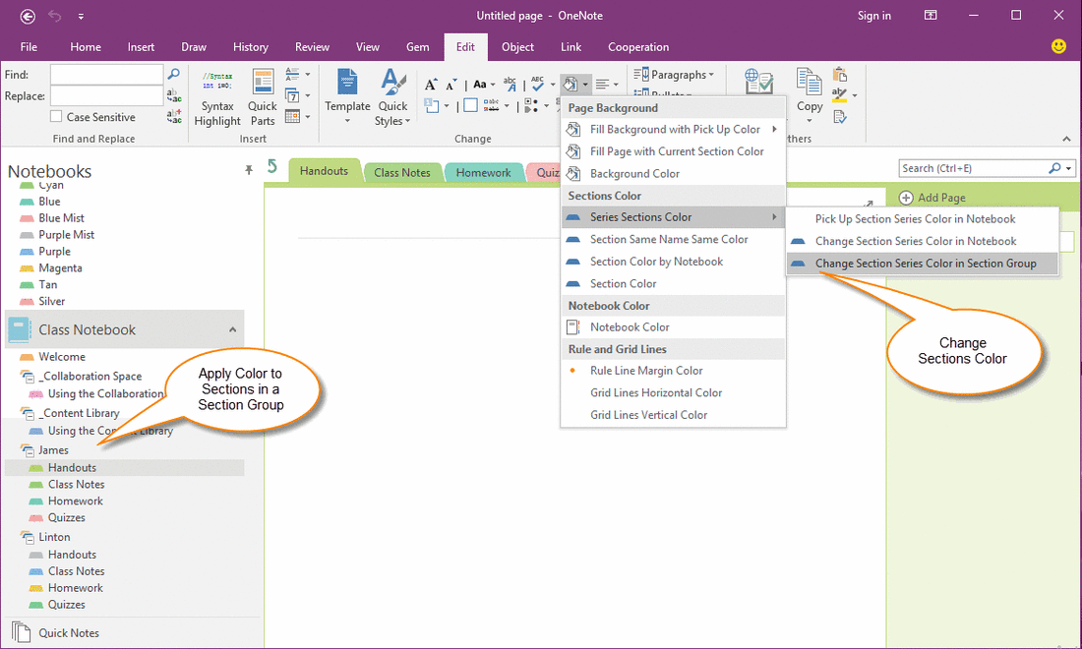Click the abc text style icon
This screenshot has height=649, width=1082.
point(510,85)
